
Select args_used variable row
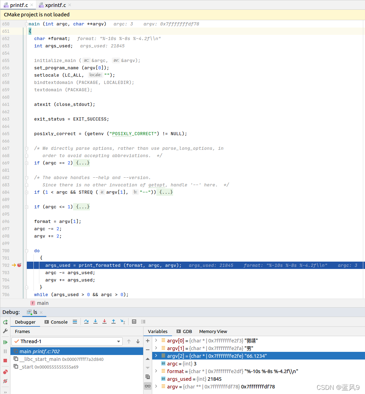pos(259,379)
